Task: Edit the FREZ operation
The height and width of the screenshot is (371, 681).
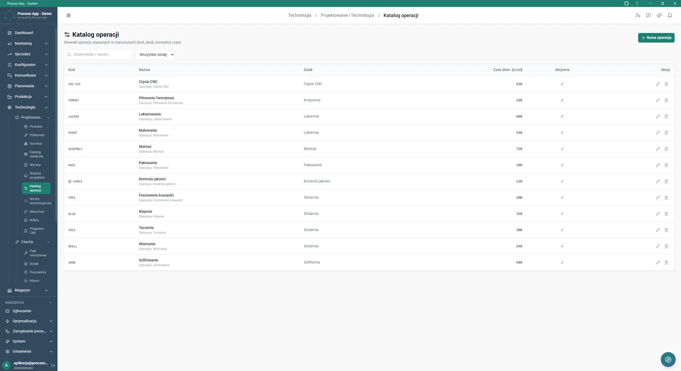Action: (x=658, y=198)
